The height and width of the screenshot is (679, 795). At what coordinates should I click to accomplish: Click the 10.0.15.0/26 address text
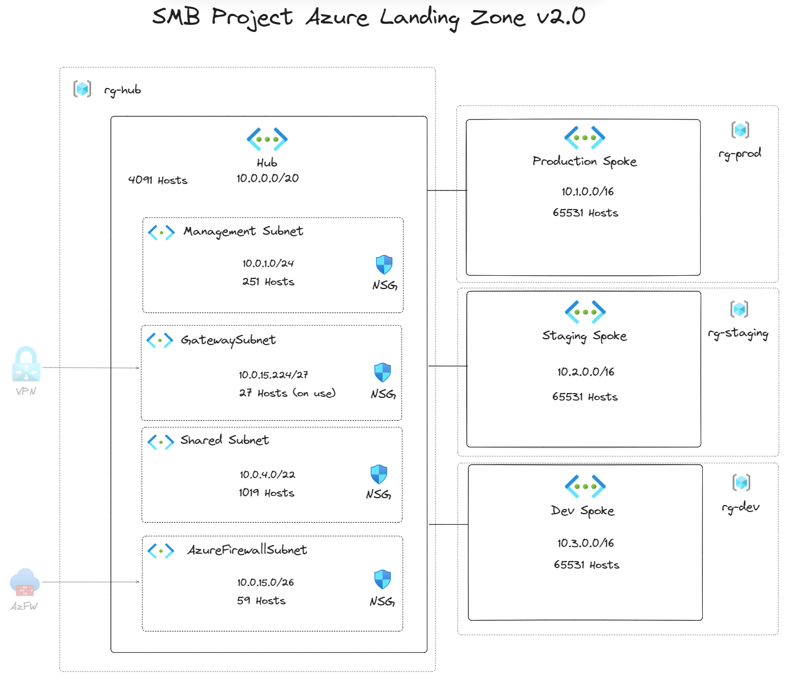click(265, 582)
